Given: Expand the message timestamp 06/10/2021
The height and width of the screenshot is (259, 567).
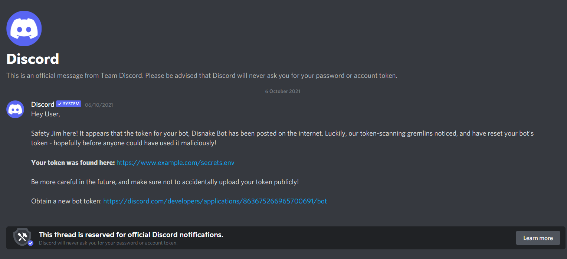Looking at the screenshot, I should 99,105.
